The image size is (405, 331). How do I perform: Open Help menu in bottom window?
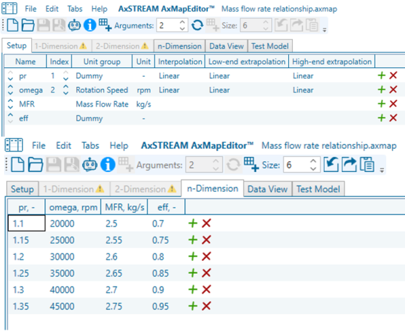[119, 146]
